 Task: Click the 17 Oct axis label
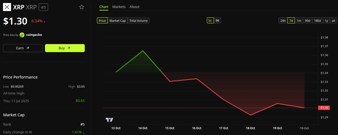(x=223, y=128)
